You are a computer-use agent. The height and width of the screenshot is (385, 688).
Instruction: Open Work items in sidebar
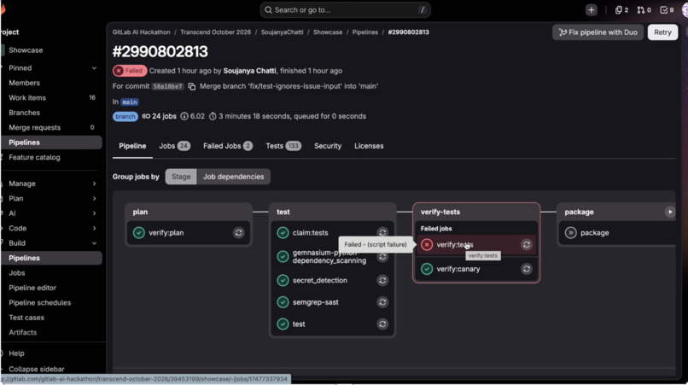tap(27, 98)
